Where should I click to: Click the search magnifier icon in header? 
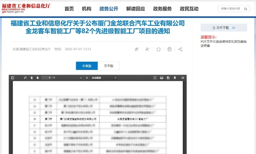245,9
